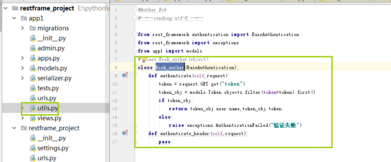Click the #Auther Bob comment on line 1

coord(152,10)
